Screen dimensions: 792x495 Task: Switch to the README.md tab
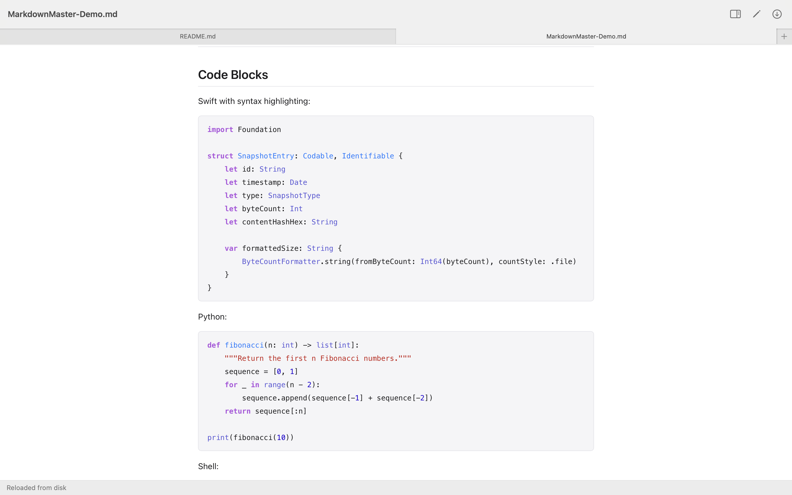(x=198, y=37)
